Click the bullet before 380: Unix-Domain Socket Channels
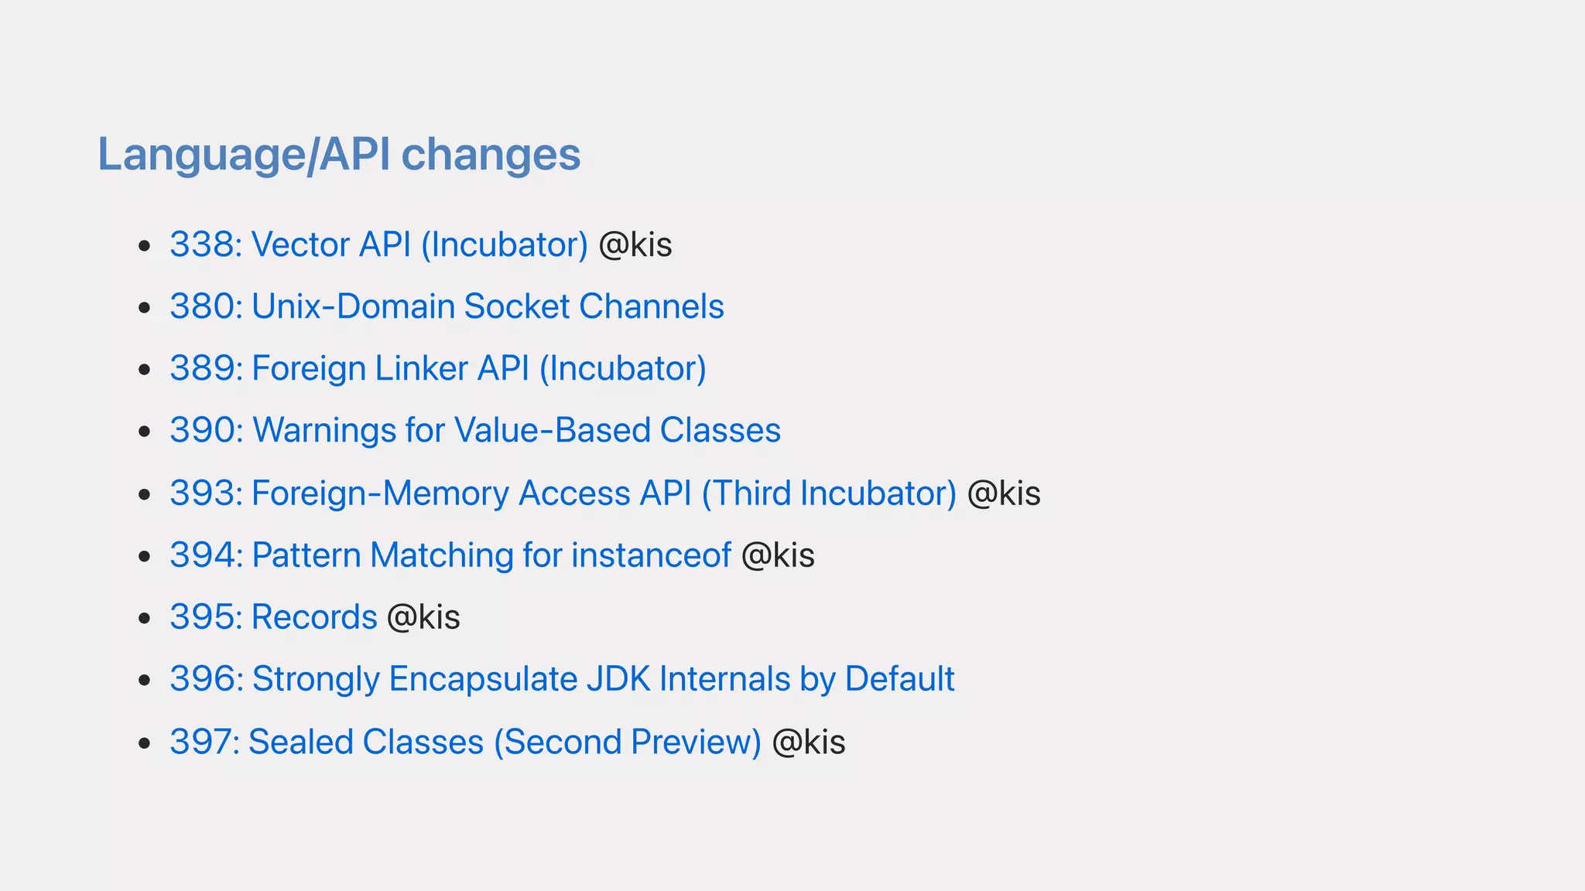The width and height of the screenshot is (1585, 891). coord(144,309)
